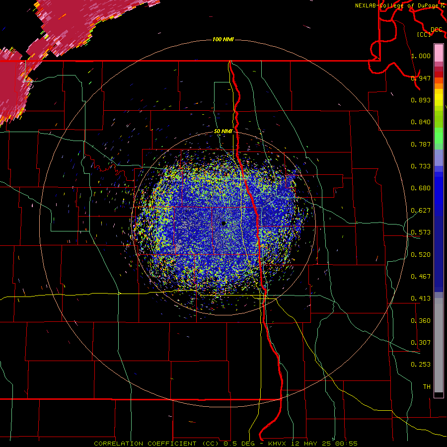
Task: Click the 0.467 color scale value
Action: (421, 277)
